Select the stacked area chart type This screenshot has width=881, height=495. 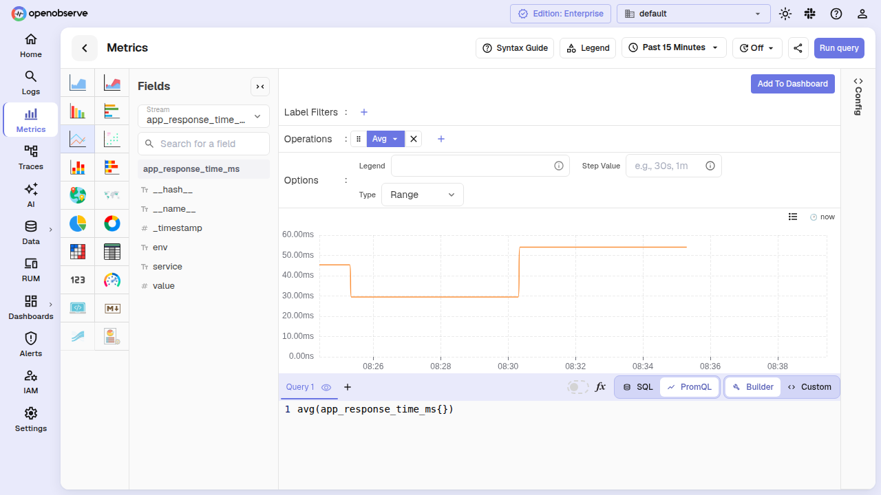point(112,84)
